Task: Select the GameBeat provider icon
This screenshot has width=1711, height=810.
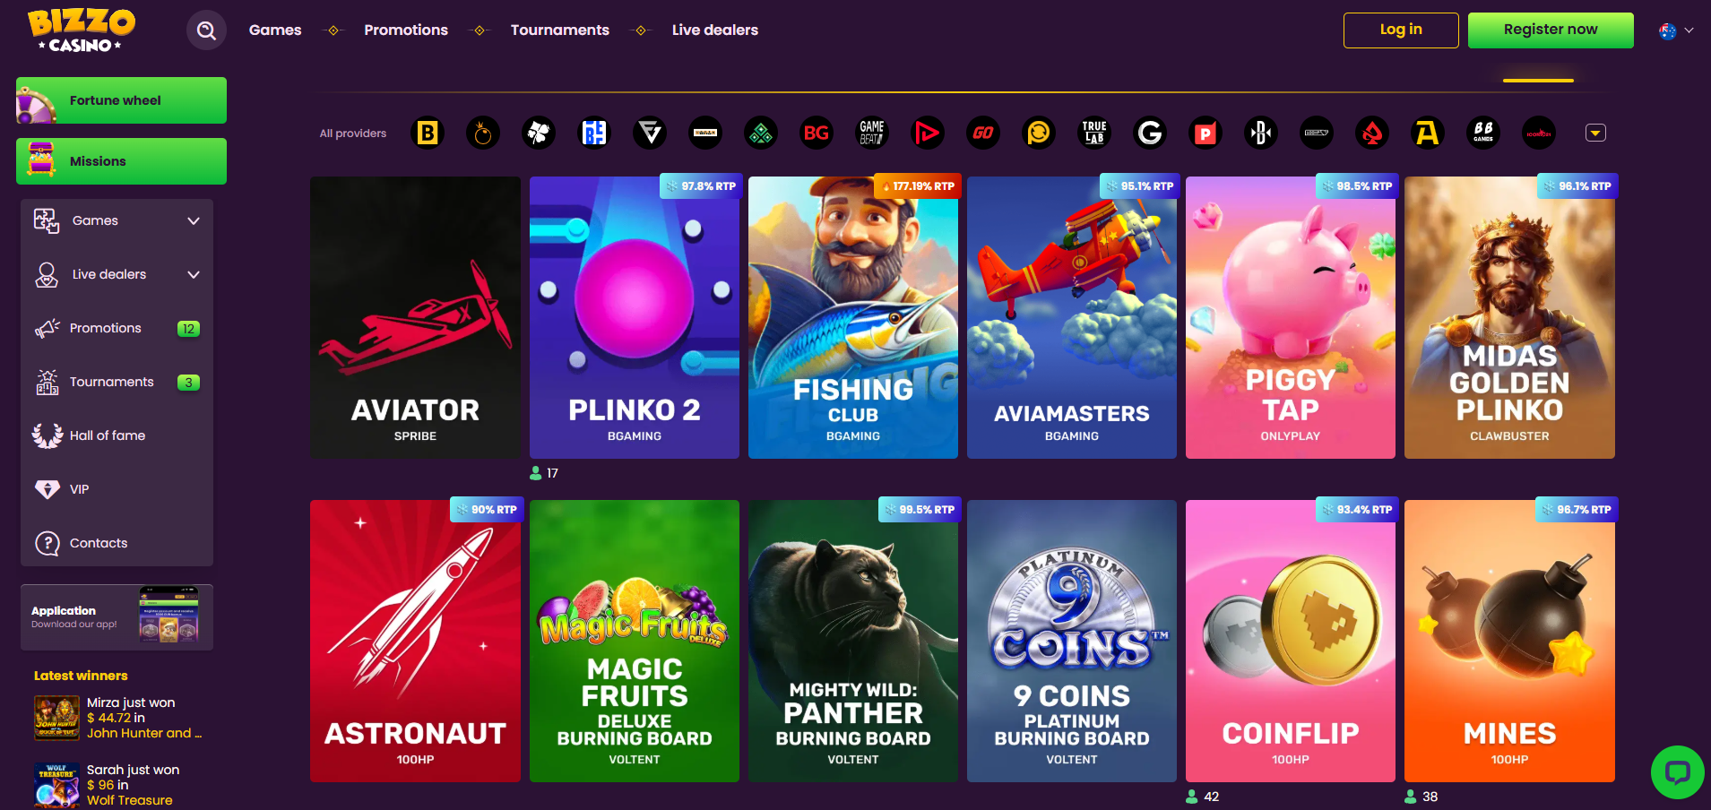Action: coord(870,133)
